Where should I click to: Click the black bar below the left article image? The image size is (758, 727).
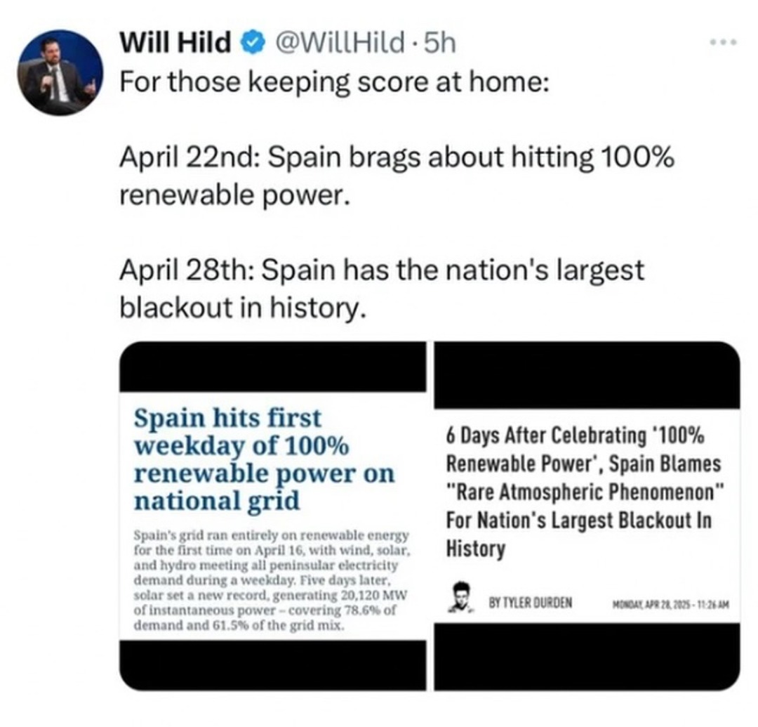coord(272,664)
